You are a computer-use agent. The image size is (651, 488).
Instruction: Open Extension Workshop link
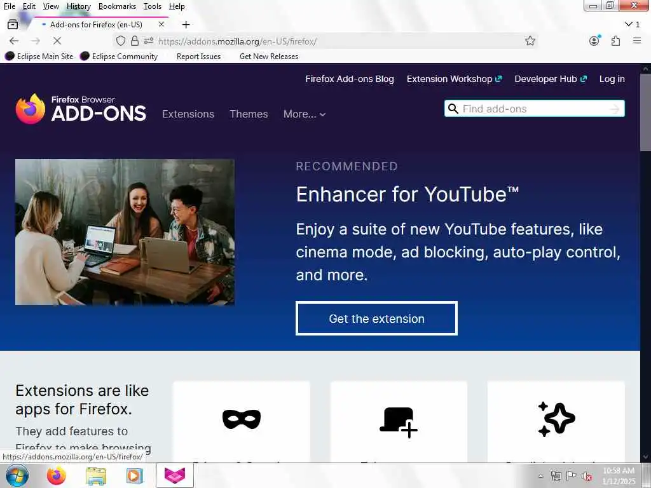tap(454, 79)
